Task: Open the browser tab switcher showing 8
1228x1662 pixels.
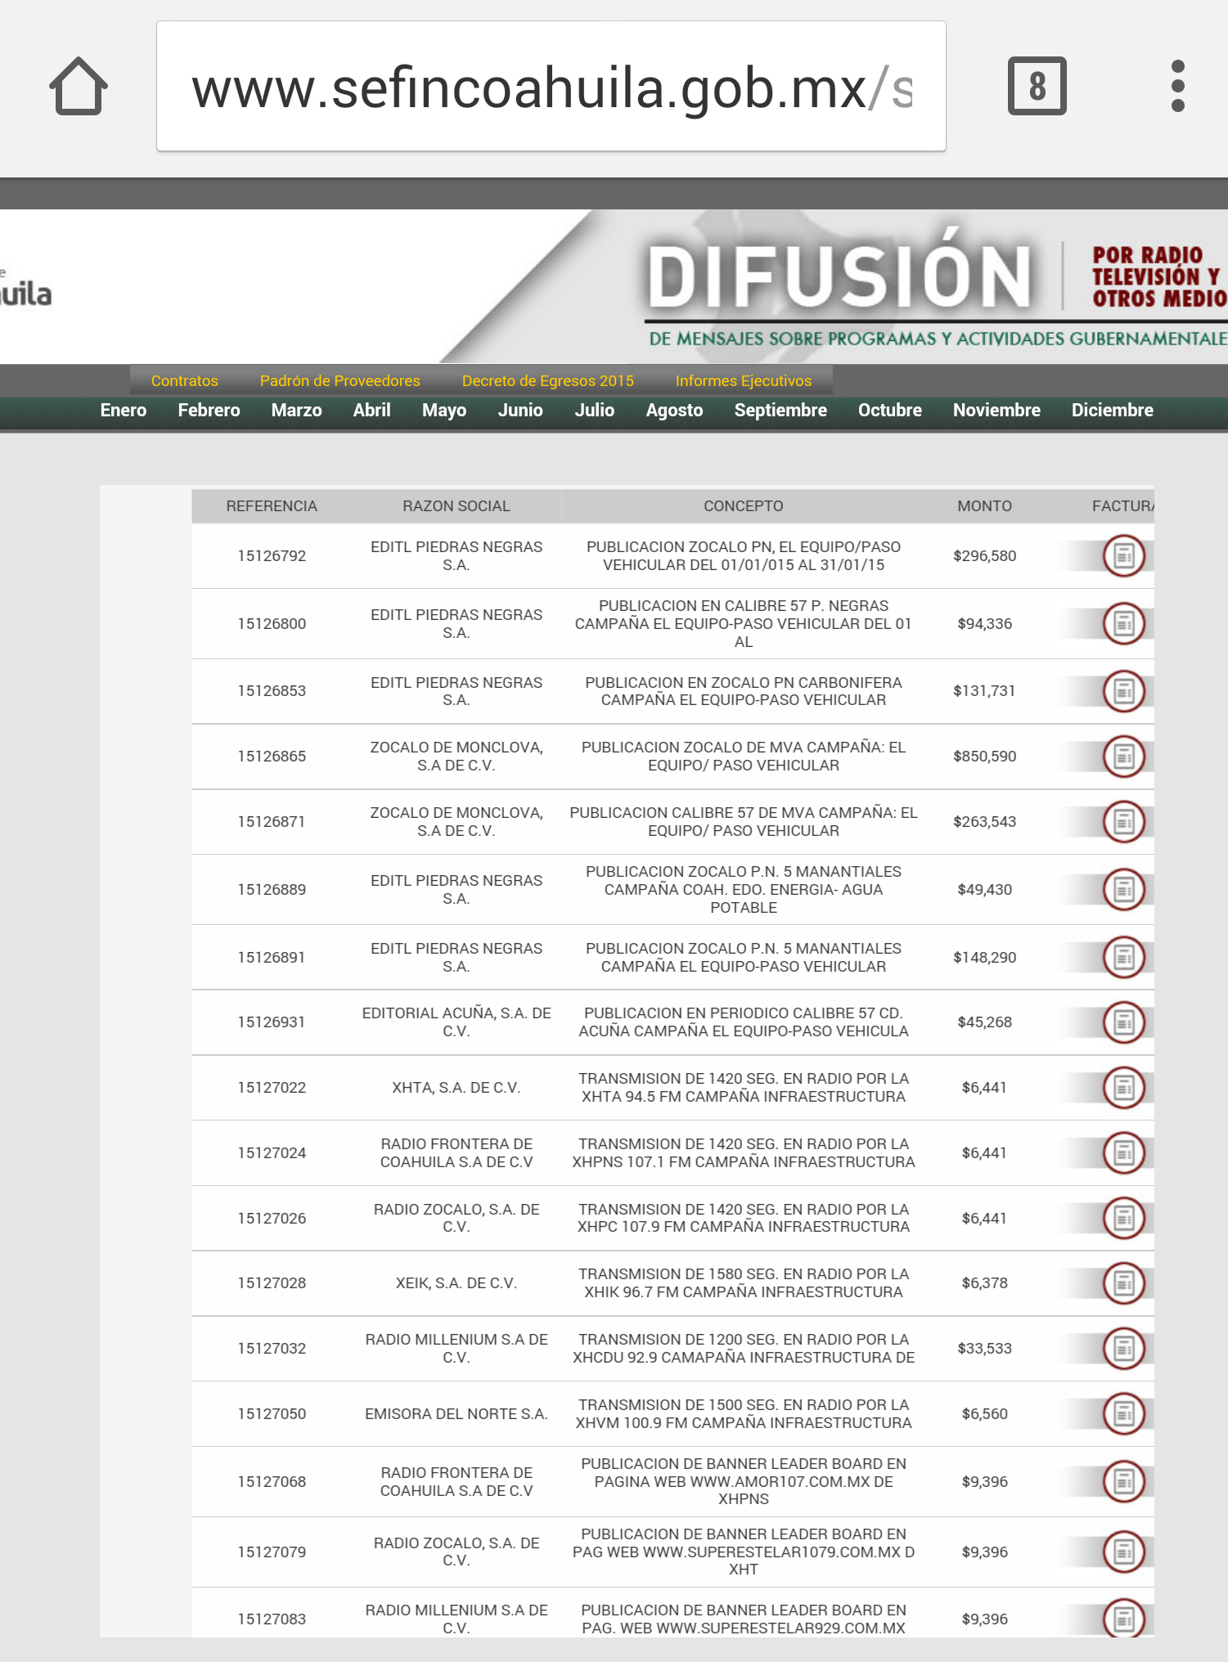Action: [1037, 87]
